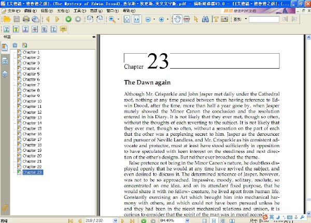Open search with binoculars icon
Viewport: 311px width, 223px height.
click(x=205, y=19)
